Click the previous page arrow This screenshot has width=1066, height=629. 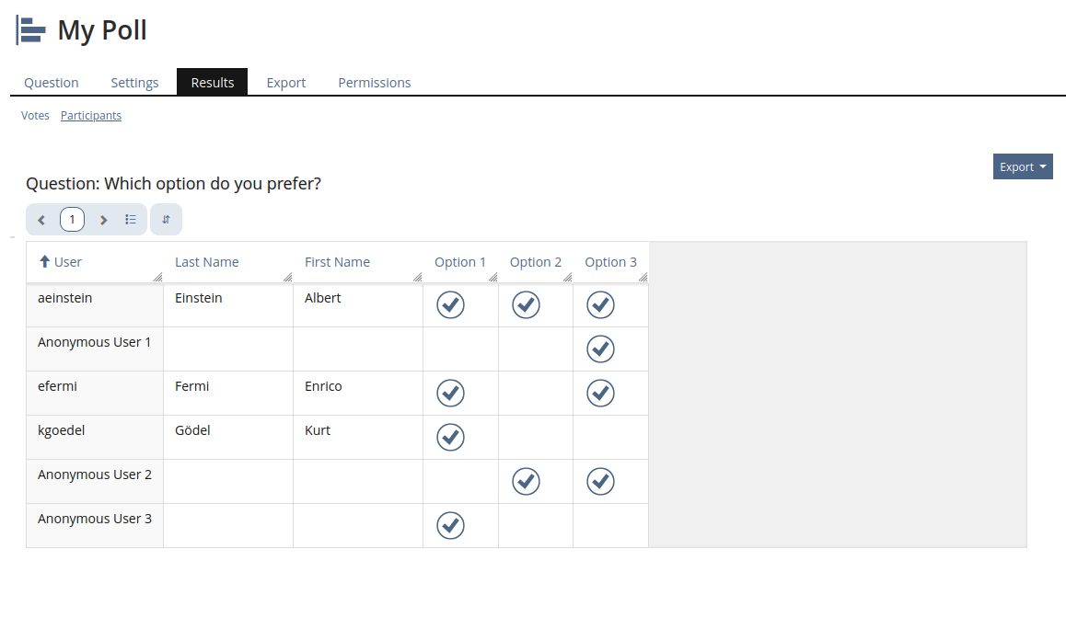pyautogui.click(x=41, y=220)
